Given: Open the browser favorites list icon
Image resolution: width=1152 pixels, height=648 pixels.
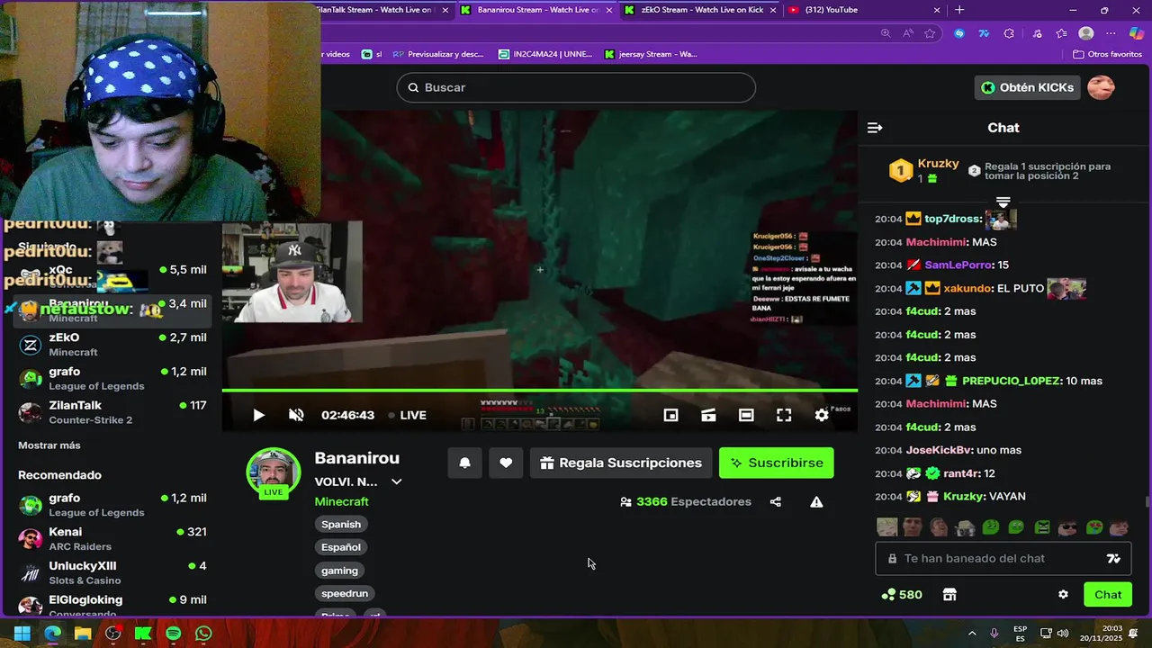Looking at the screenshot, I should click(x=1062, y=33).
